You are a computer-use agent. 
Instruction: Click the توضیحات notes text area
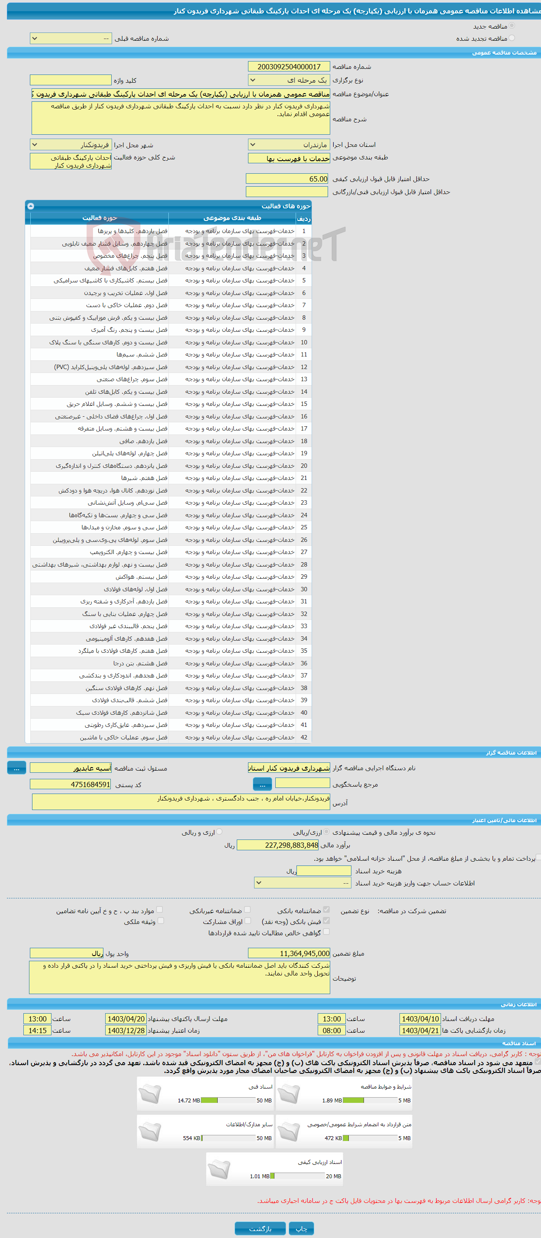click(180, 978)
